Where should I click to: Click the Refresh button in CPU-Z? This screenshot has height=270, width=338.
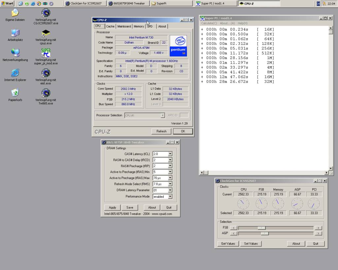point(161,131)
